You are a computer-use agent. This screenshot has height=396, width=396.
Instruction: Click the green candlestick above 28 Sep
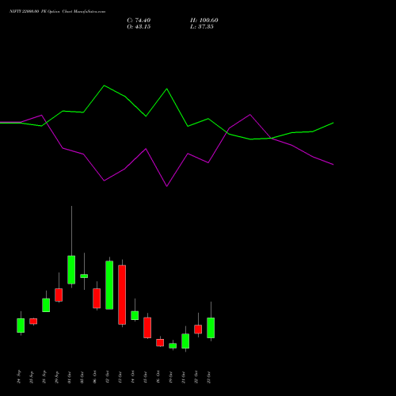46,305
